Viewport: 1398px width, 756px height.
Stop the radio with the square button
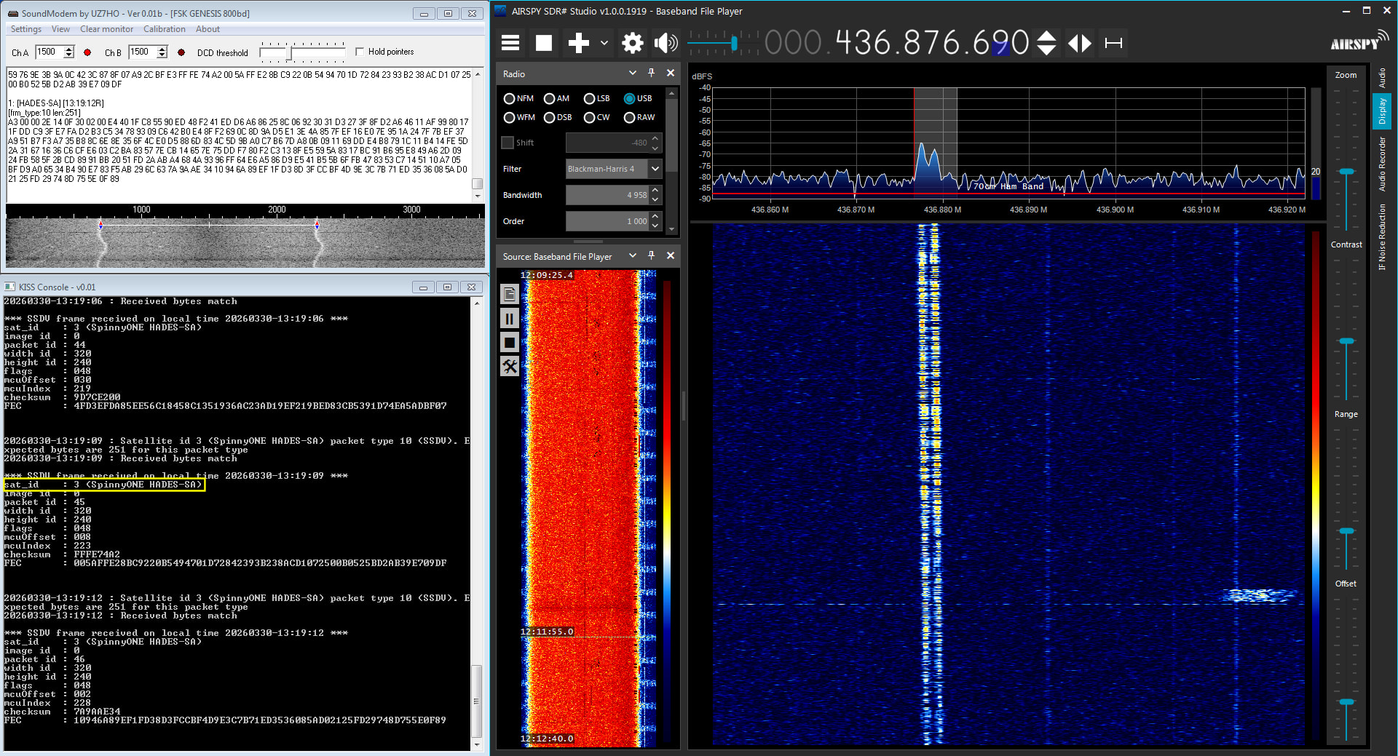click(x=544, y=43)
